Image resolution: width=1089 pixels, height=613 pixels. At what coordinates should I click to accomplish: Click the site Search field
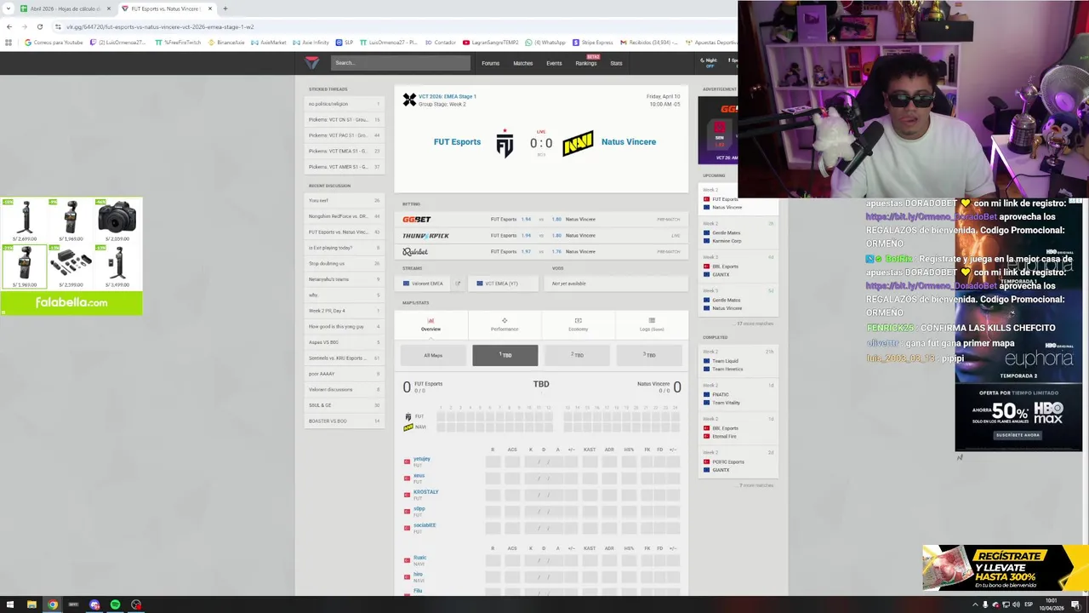(400, 63)
